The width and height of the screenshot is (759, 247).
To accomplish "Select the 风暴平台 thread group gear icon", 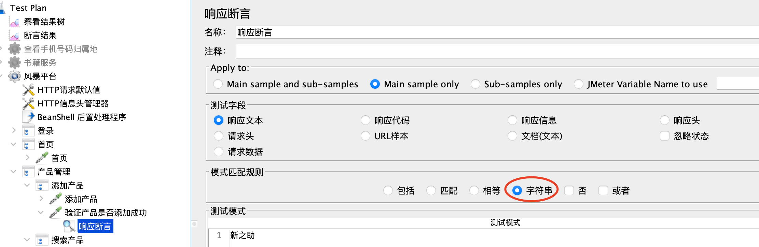I will pyautogui.click(x=15, y=76).
